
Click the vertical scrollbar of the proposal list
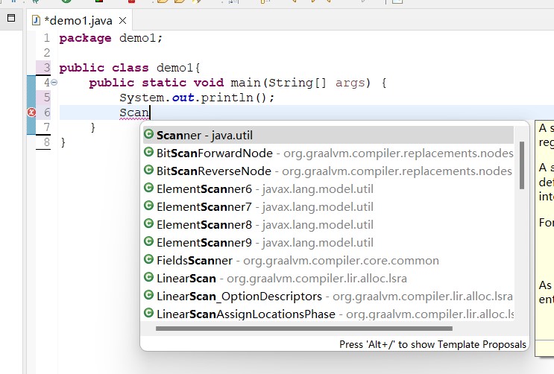click(x=521, y=165)
